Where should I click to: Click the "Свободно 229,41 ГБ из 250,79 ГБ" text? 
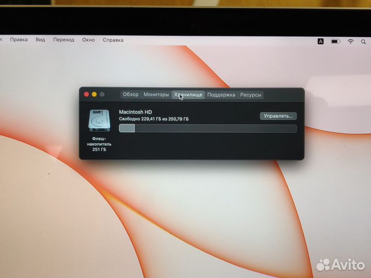click(x=154, y=119)
